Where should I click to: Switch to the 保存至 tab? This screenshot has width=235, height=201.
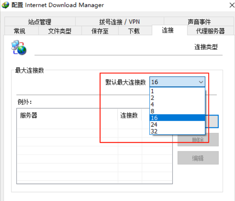[100, 31]
